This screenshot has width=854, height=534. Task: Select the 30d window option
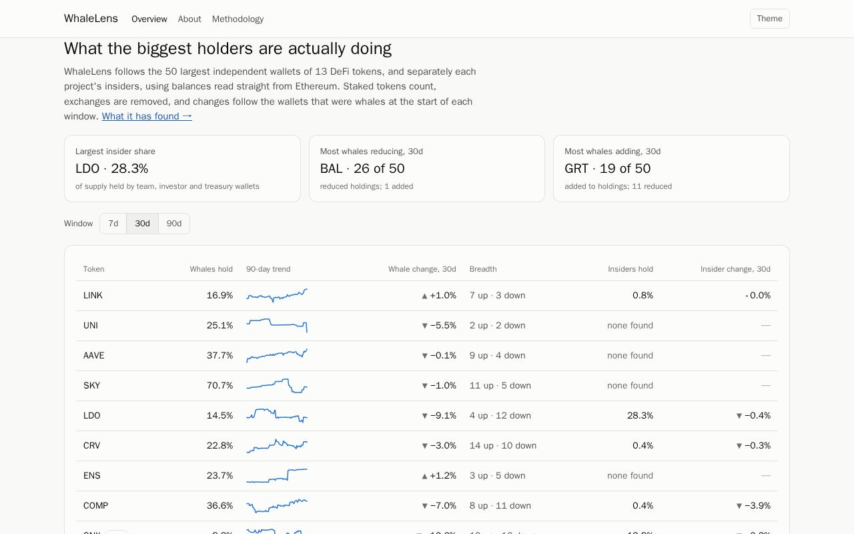coord(142,224)
